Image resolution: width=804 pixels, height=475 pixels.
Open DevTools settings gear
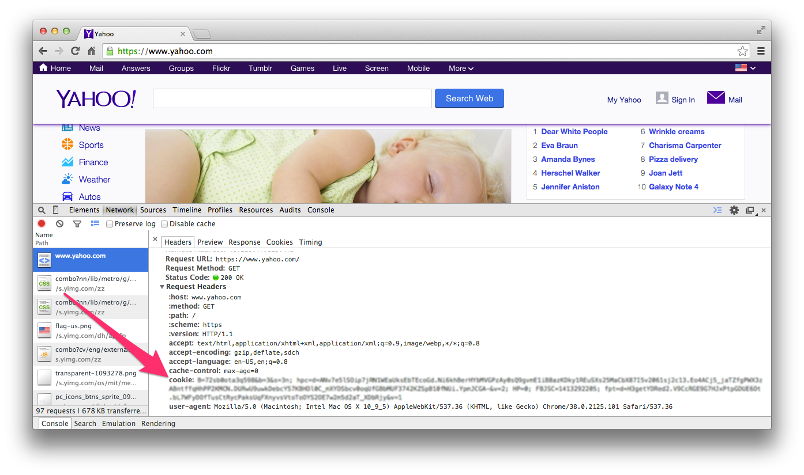(x=734, y=210)
